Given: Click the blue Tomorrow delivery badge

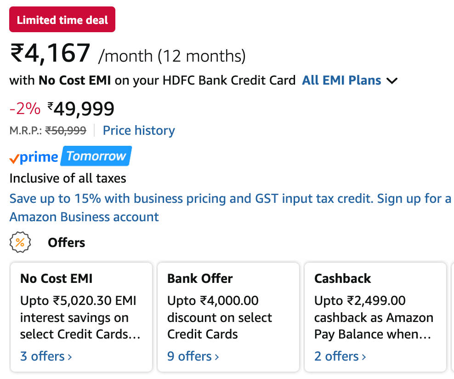Looking at the screenshot, I should (x=96, y=156).
